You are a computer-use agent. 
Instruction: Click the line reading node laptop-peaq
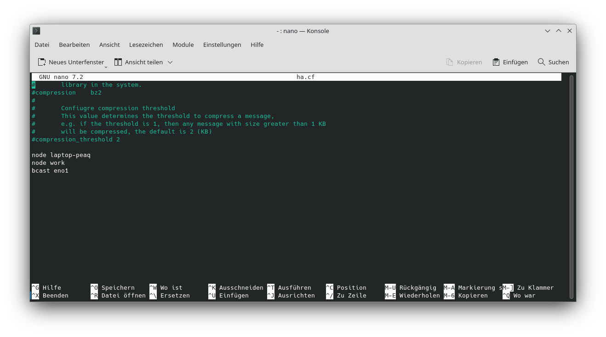coord(61,155)
